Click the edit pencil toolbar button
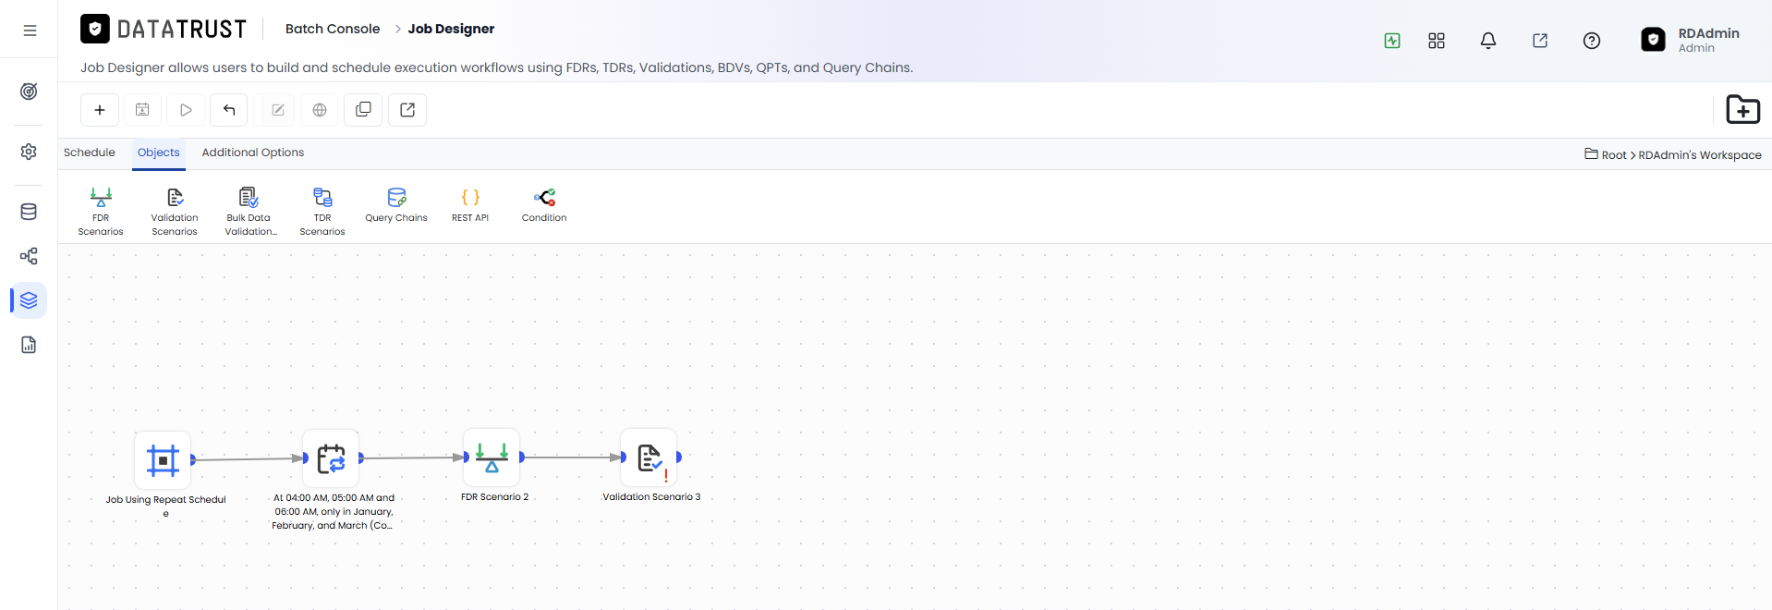Viewport: 1772px width, 610px height. [x=277, y=110]
